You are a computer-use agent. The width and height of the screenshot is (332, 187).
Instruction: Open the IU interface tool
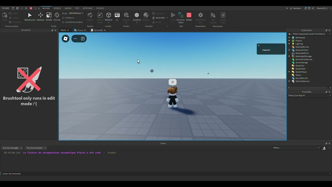[117, 17]
